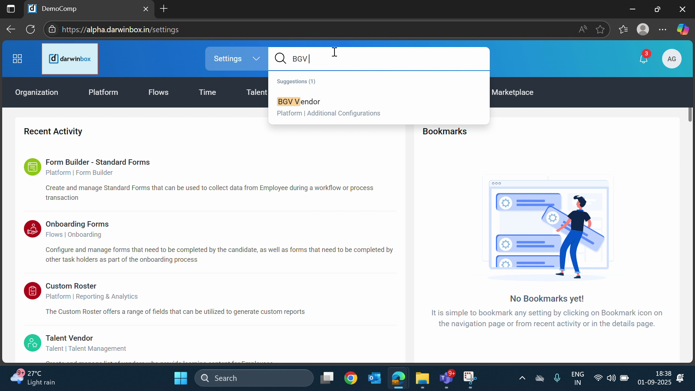Open the Organization tab
The width and height of the screenshot is (695, 391).
click(37, 92)
